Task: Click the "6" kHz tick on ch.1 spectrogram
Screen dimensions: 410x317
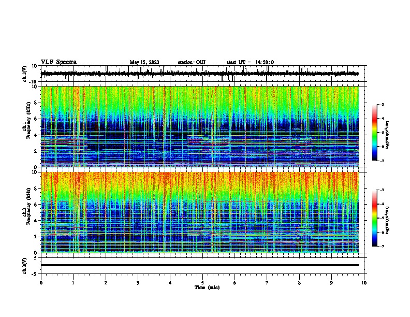Action: pyautogui.click(x=36, y=119)
